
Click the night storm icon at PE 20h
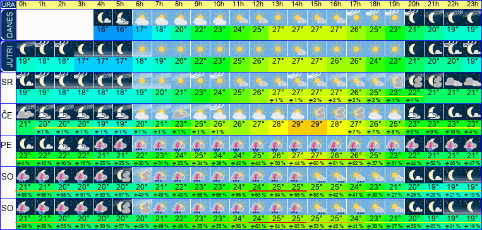tap(414, 144)
